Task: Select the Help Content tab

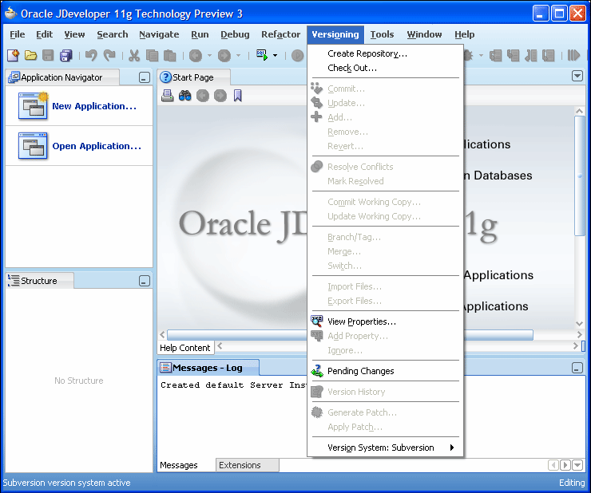Action: pyautogui.click(x=185, y=348)
